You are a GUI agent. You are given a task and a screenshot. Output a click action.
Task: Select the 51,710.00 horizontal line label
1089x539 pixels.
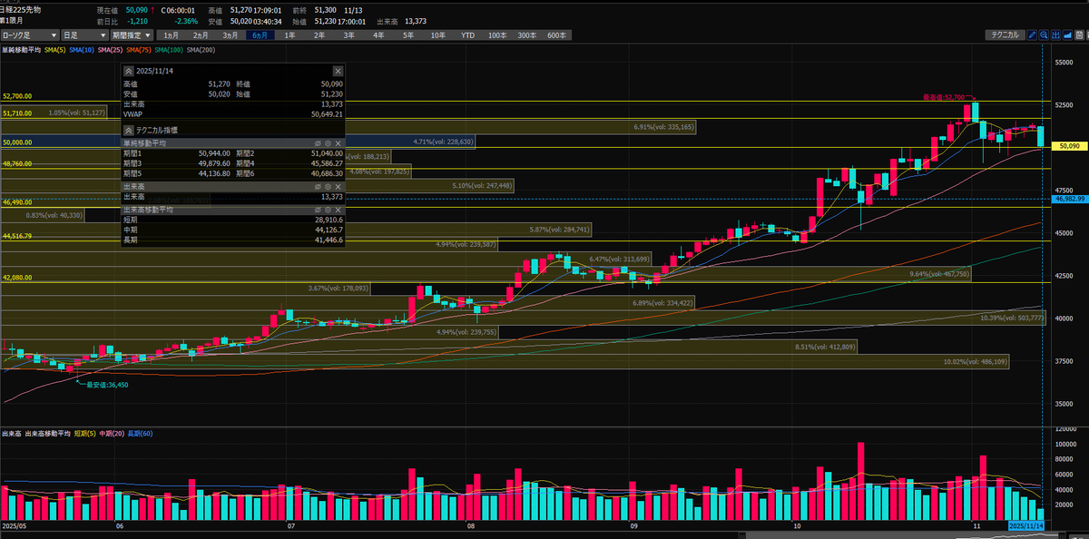[x=17, y=113]
